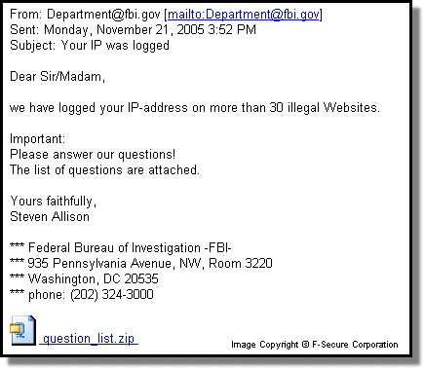Click the word 'From:' in the header
424x369 pixels.
pyautogui.click(x=26, y=15)
